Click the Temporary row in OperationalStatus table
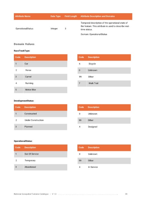The image size is (146, 206). (x=41, y=161)
